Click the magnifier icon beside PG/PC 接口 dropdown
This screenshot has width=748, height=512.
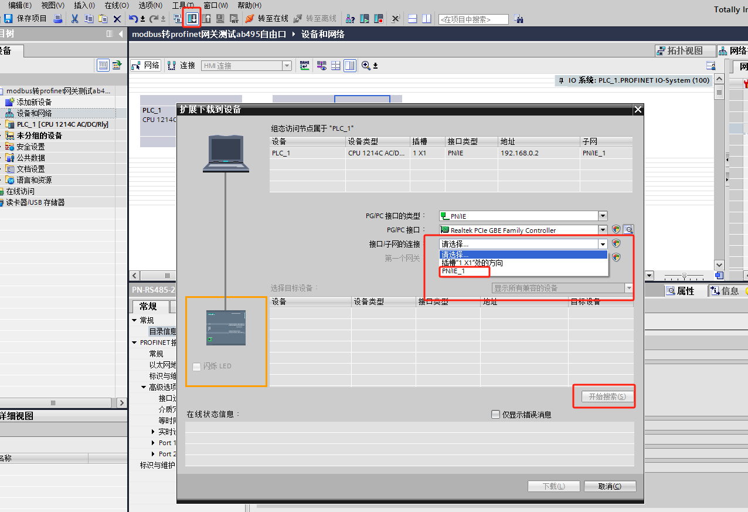628,230
